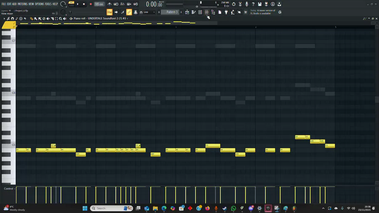This screenshot has width=379, height=213.
Task: Open piano roll tools wrench menu
Action: point(8,19)
